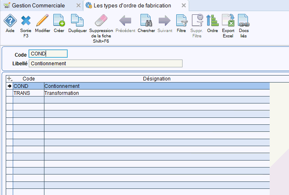Sort by the Désignation column header
Image resolution: width=289 pixels, height=195 pixels.
pyautogui.click(x=157, y=79)
